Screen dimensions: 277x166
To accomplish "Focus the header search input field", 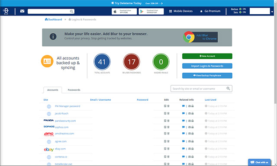I will coord(51,12).
